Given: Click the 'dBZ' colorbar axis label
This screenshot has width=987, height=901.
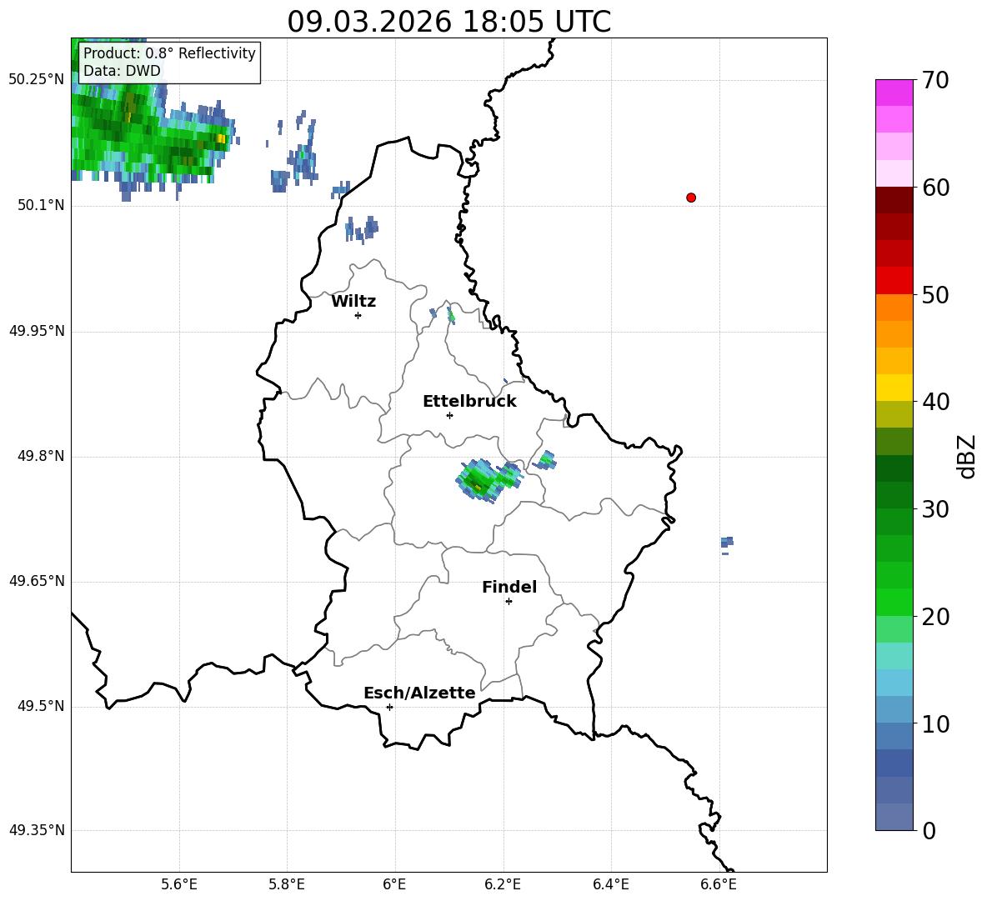Looking at the screenshot, I should (966, 456).
